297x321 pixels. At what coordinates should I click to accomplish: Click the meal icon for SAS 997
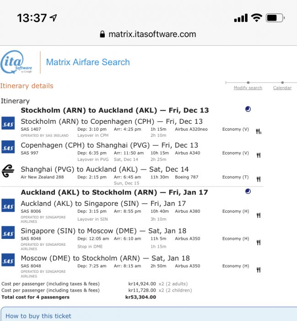259,155
